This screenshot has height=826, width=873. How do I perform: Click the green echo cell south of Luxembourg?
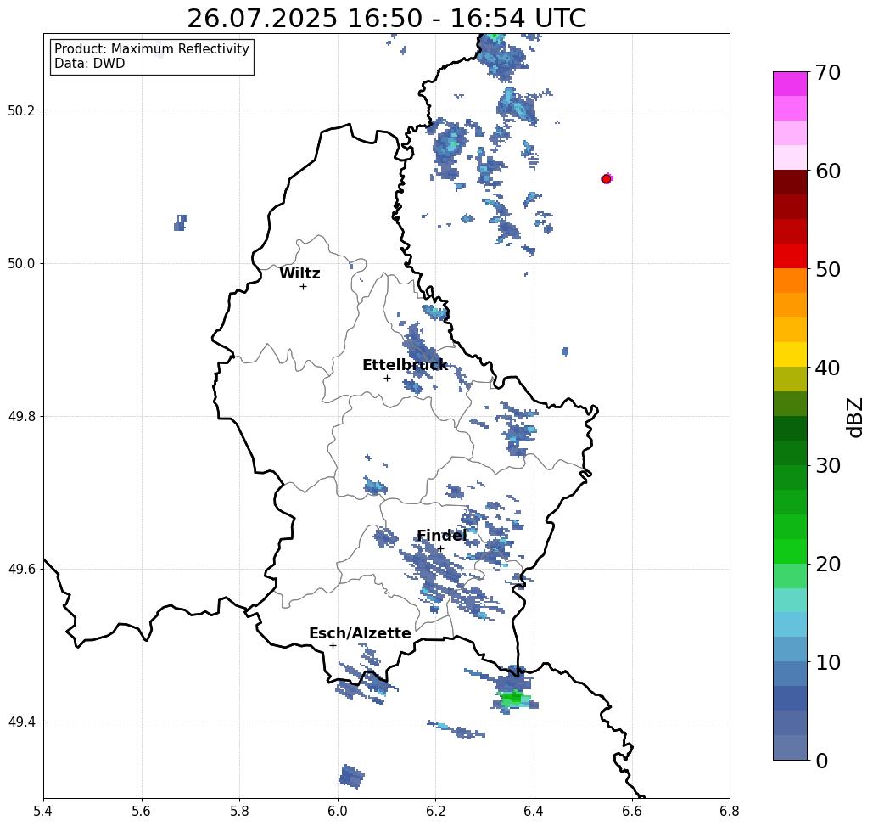514,698
